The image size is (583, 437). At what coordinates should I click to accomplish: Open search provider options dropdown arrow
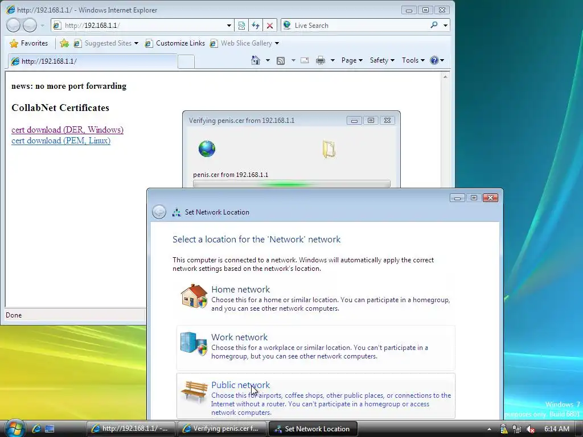[x=445, y=25]
